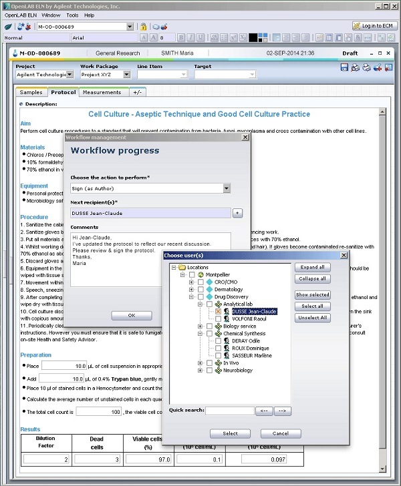Open the action to perform dropdown
The image size is (401, 486).
[227, 188]
